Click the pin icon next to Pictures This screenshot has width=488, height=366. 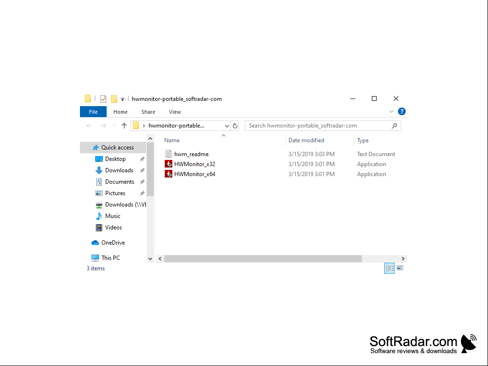click(142, 193)
